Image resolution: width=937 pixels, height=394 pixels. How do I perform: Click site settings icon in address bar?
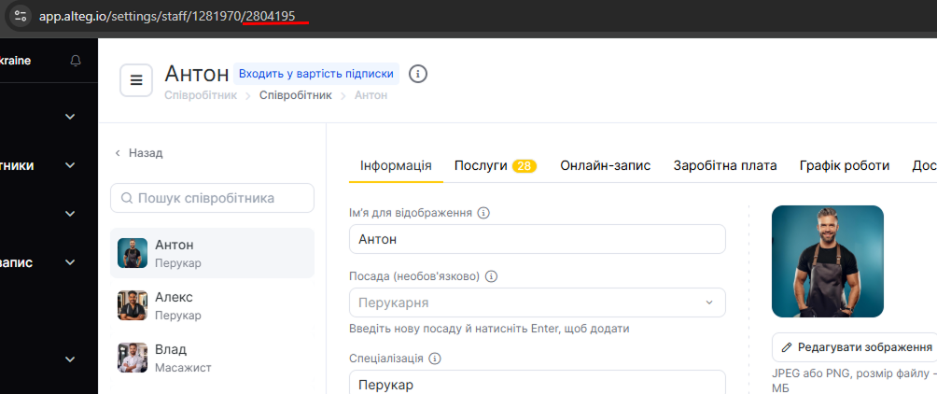click(21, 16)
